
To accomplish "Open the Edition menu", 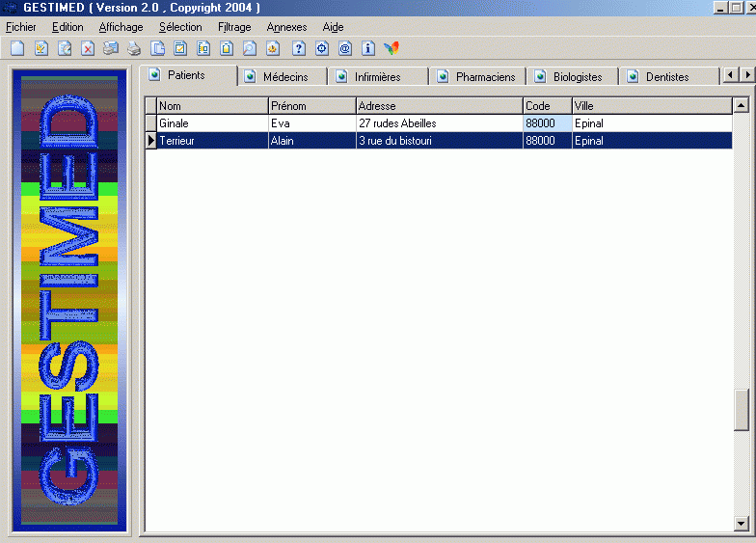I will (x=67, y=27).
